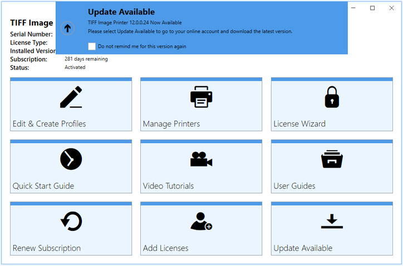Viewport: 403px width, 266px height.
Task: Launch the License Wizard label
Action: pos(299,124)
